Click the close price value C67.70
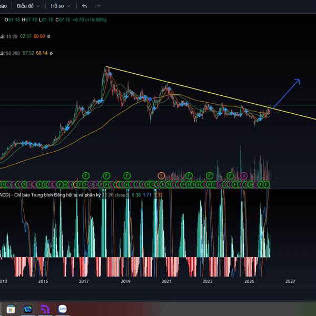This screenshot has width=316, height=316. tap(63, 20)
